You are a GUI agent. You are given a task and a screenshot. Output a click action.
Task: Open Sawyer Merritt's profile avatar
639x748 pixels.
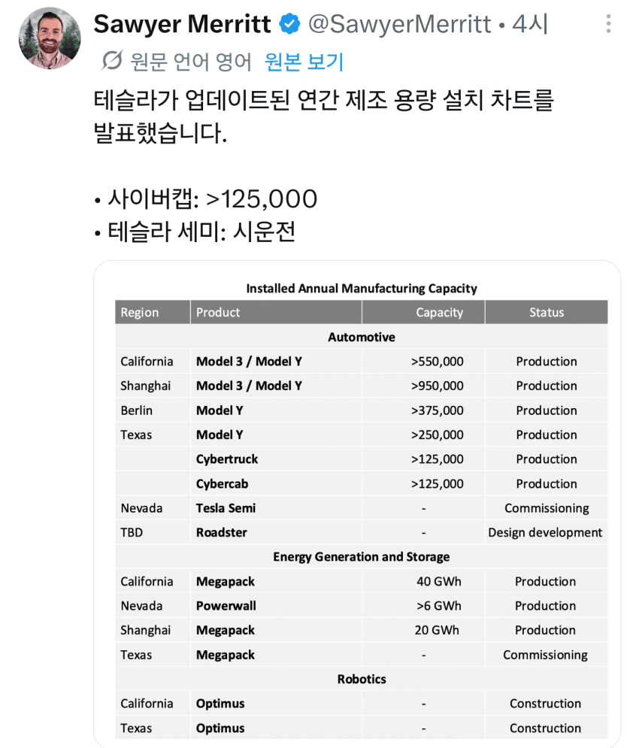pos(50,38)
